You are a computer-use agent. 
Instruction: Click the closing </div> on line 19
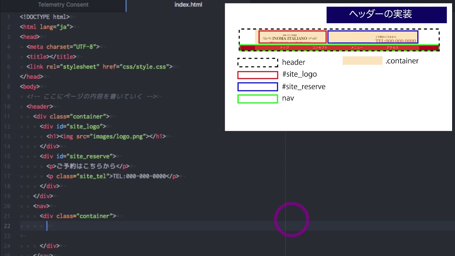point(43,196)
